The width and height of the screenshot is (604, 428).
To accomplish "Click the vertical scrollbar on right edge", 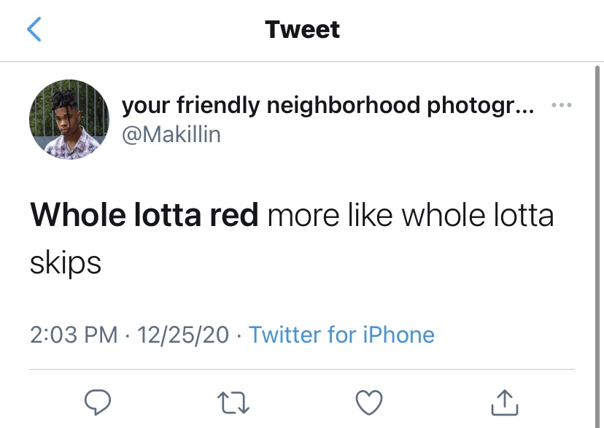I will coord(597,246).
